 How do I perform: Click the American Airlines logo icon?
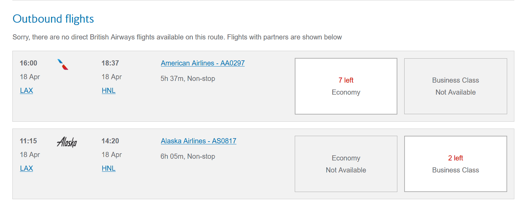(63, 64)
